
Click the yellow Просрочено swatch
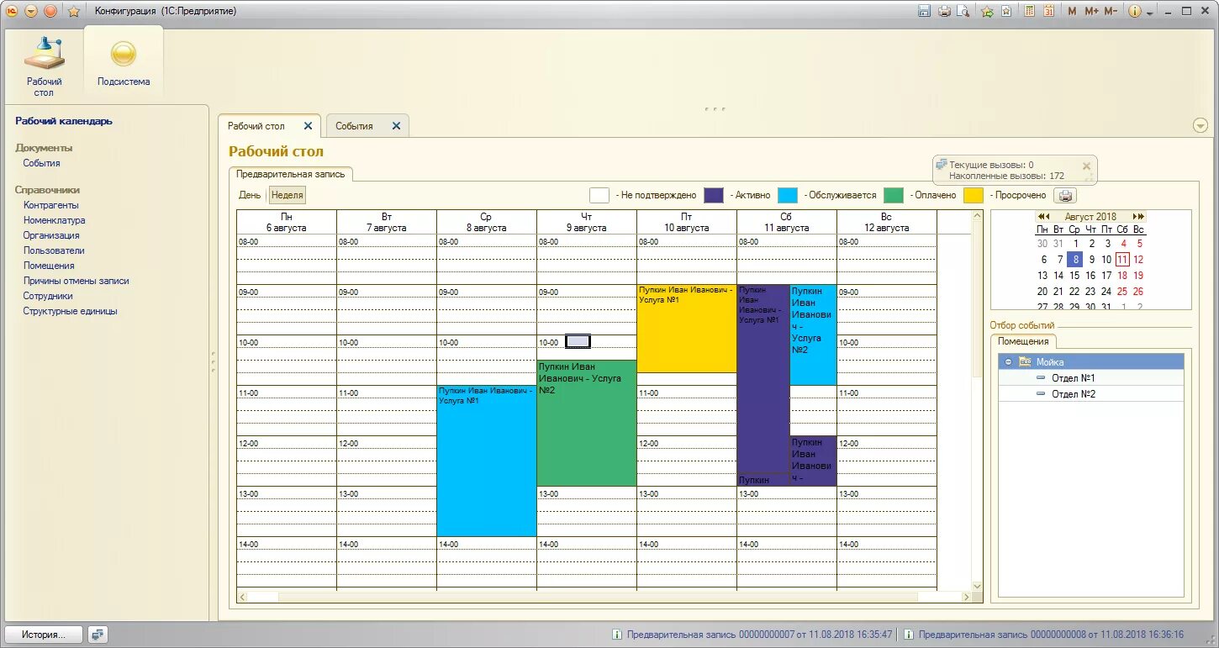tap(974, 195)
